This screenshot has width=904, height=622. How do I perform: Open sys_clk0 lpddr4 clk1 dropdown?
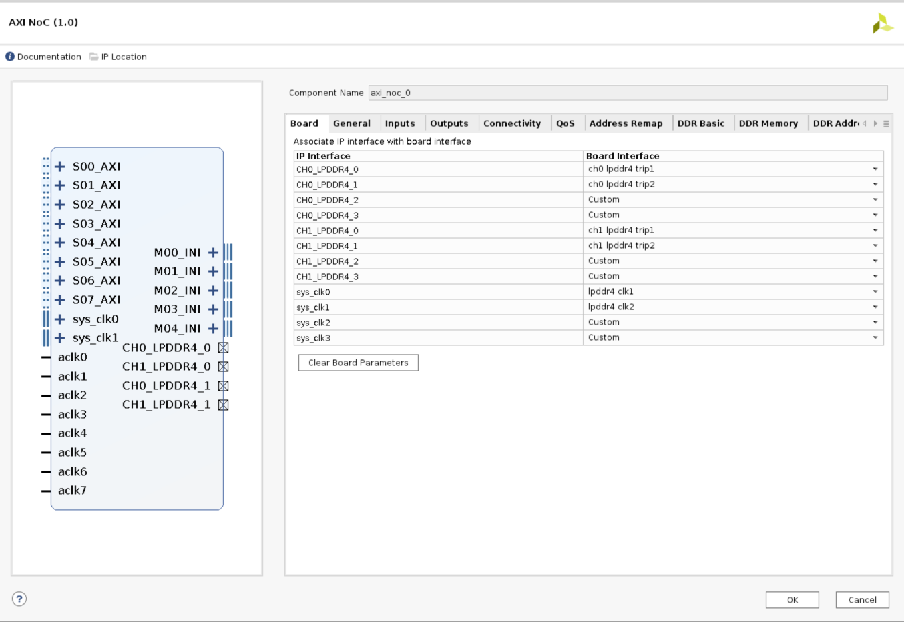[x=875, y=292]
